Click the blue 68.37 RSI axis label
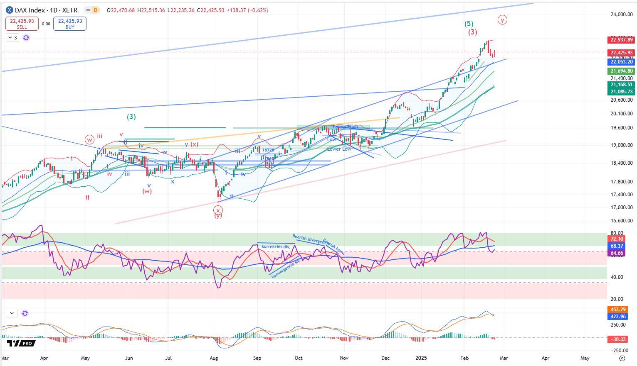The image size is (637, 366). pos(616,246)
